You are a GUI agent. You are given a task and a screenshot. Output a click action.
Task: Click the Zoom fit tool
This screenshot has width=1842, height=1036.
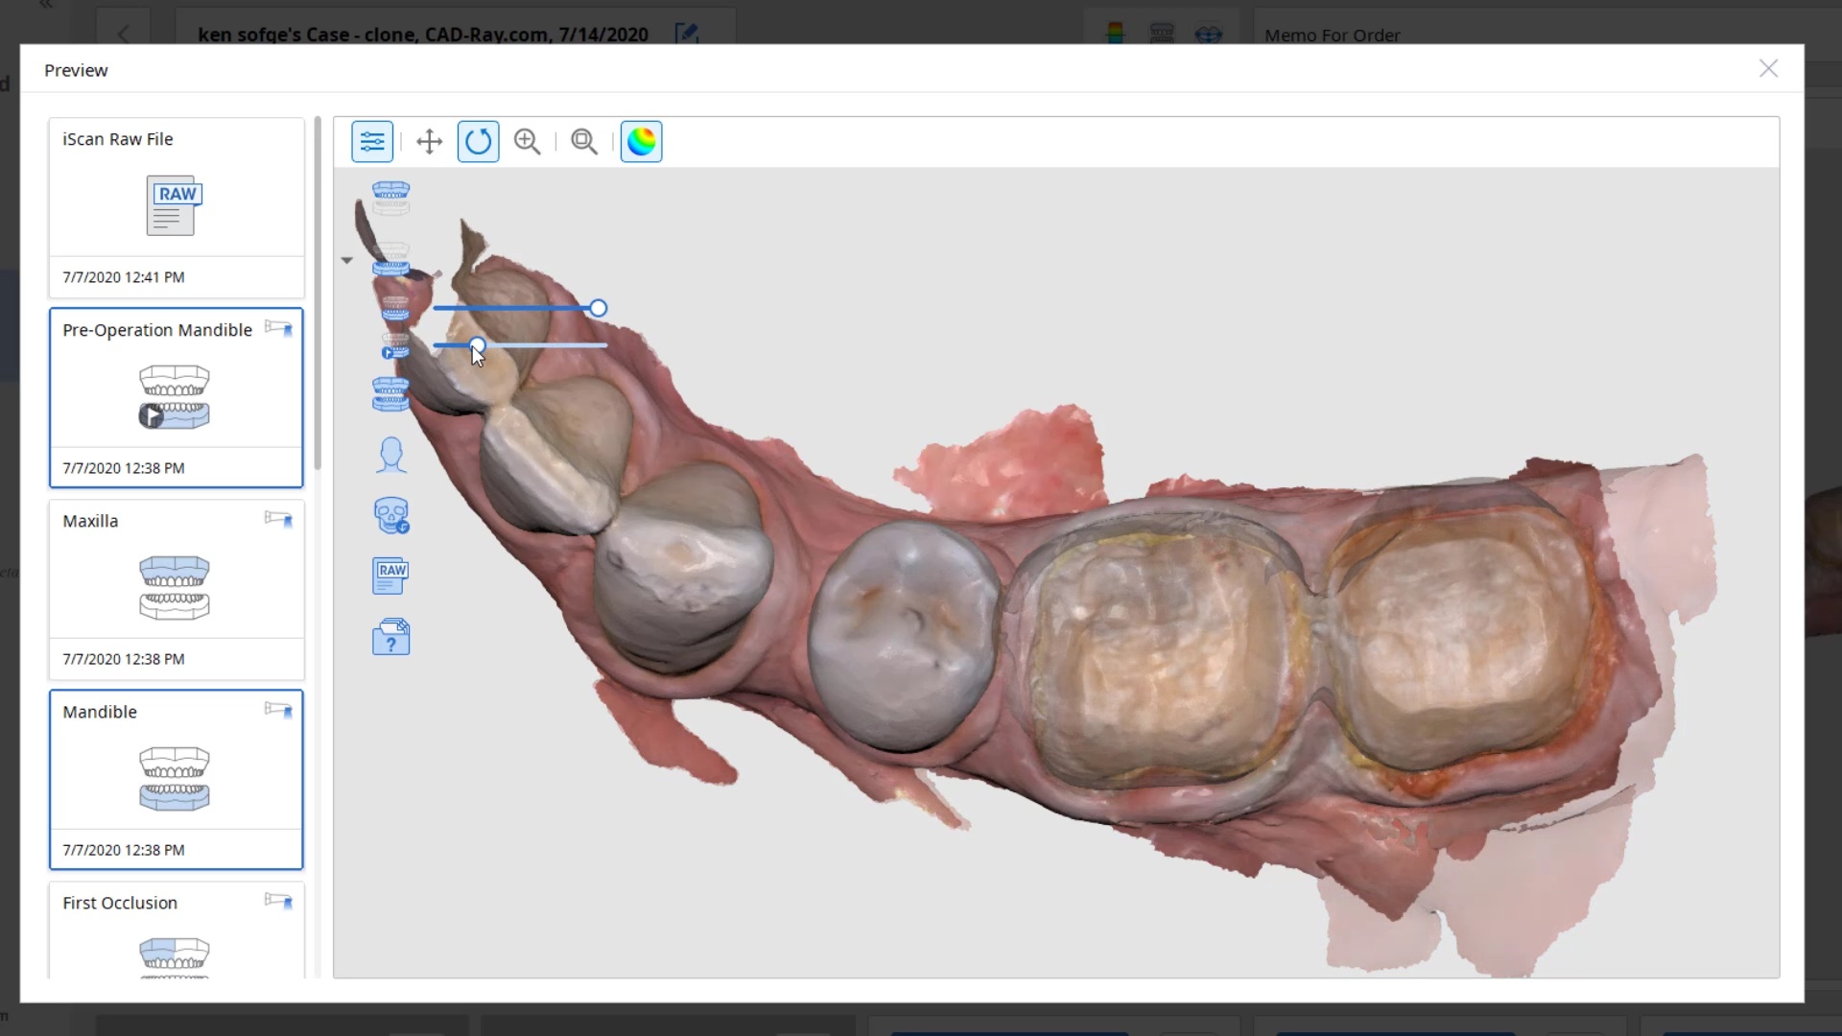[583, 142]
